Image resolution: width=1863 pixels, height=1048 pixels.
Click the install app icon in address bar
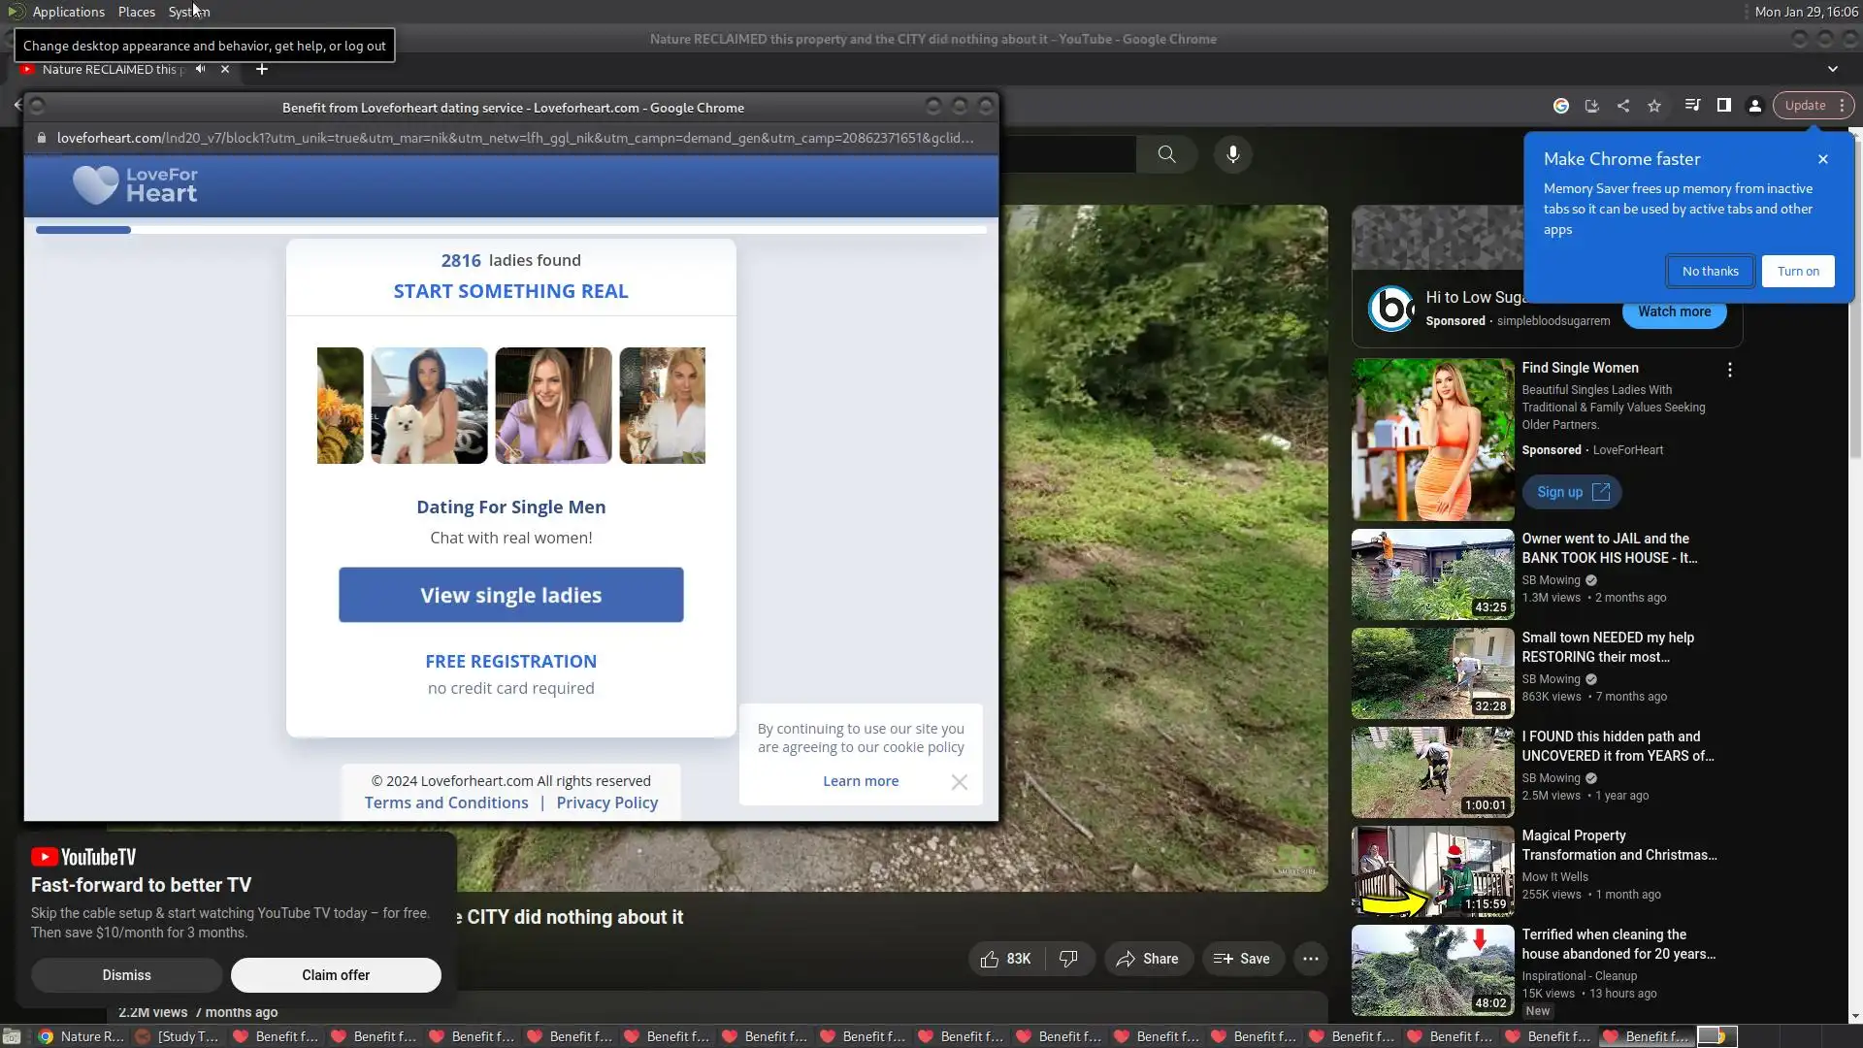(1592, 106)
